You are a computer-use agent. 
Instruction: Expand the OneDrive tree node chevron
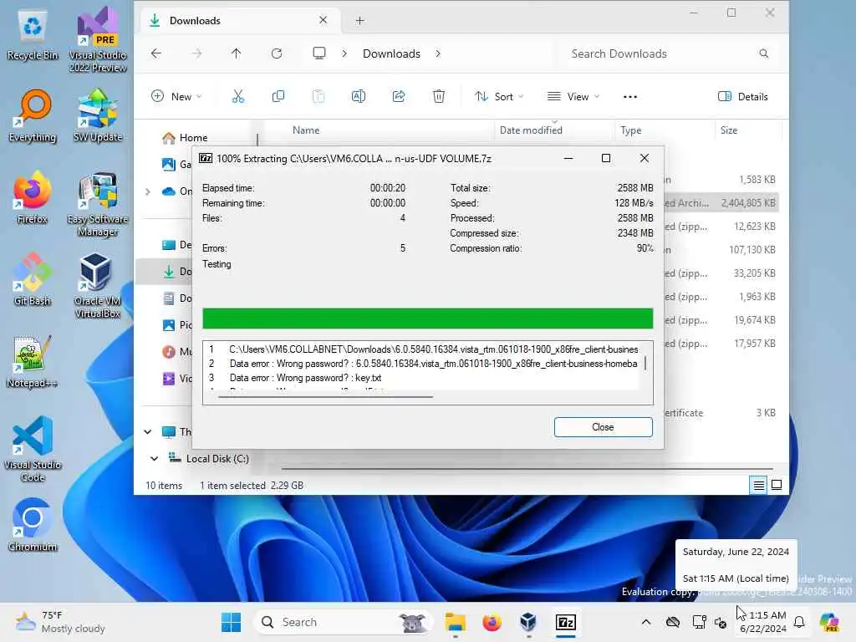(x=147, y=191)
